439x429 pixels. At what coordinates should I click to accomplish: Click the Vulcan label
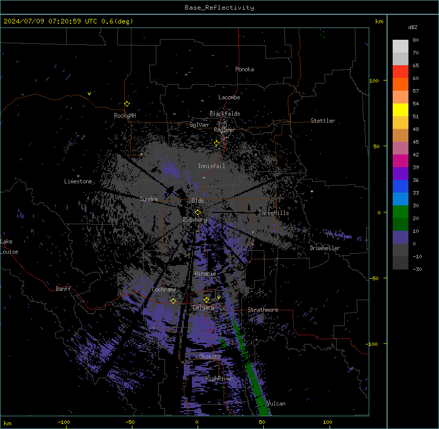pos(276,404)
